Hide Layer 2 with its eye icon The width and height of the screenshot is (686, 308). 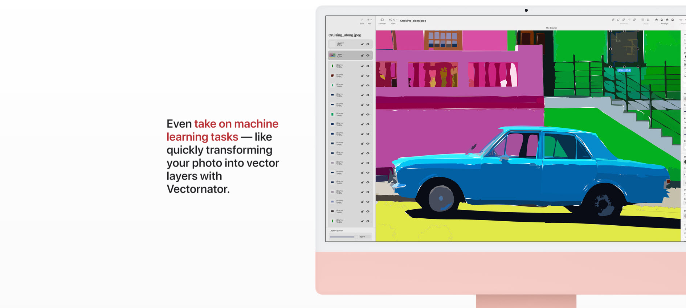tap(368, 44)
